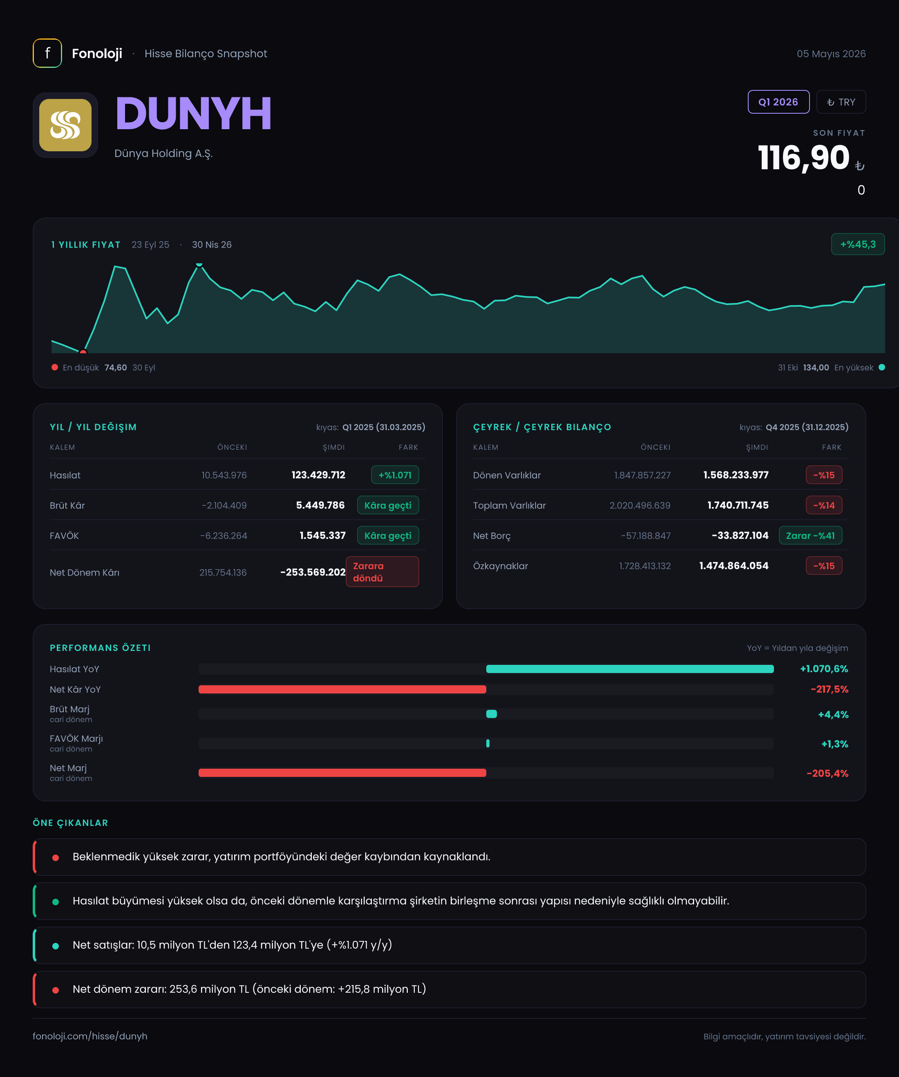Click the red bullet of 'Net dönem zararı'

tap(55, 990)
